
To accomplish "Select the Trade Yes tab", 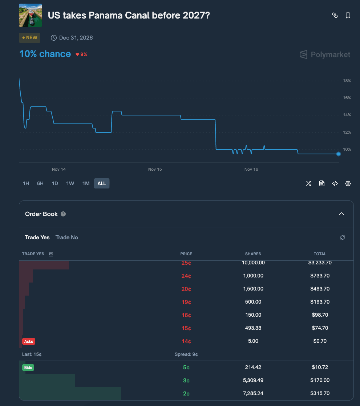I will [x=37, y=237].
